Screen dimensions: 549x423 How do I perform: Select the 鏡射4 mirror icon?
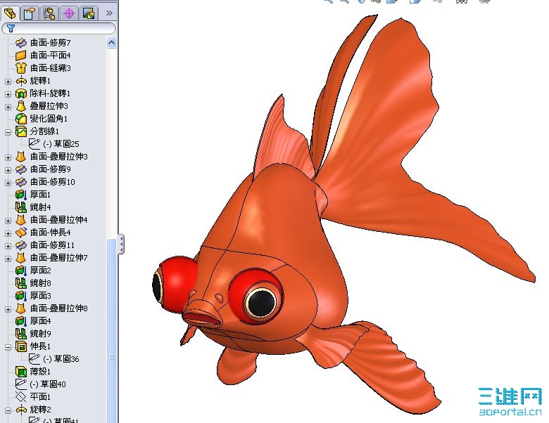click(21, 207)
